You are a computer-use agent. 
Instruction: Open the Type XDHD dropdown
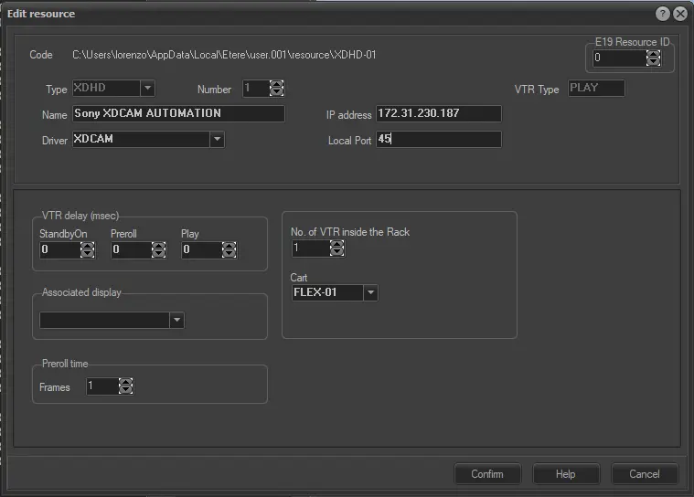(x=147, y=89)
